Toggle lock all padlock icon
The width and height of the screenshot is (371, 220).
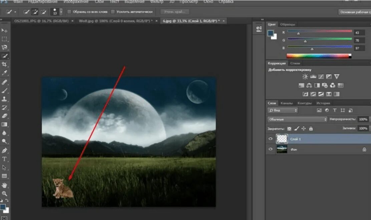[311, 129]
